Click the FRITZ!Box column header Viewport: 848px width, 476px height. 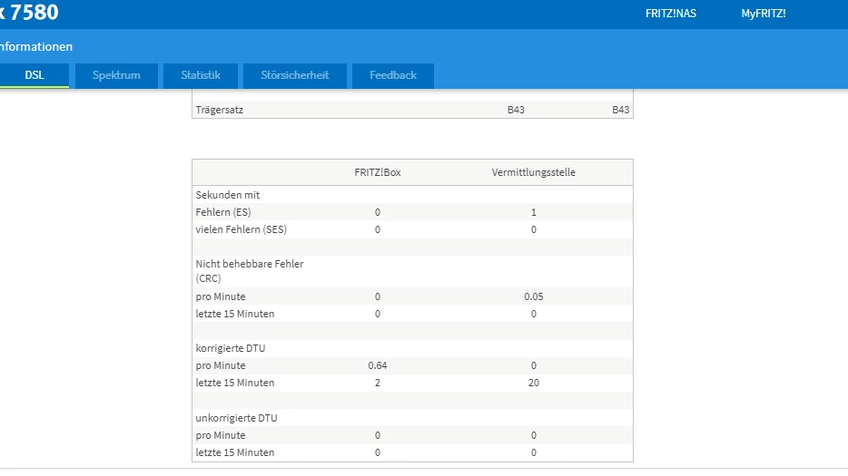tap(377, 172)
